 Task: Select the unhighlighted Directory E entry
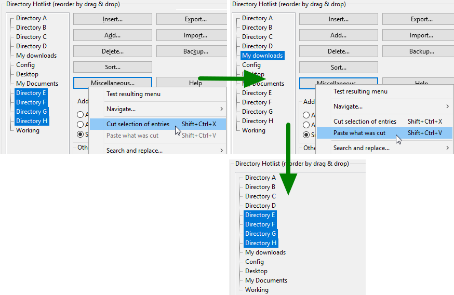click(x=257, y=93)
